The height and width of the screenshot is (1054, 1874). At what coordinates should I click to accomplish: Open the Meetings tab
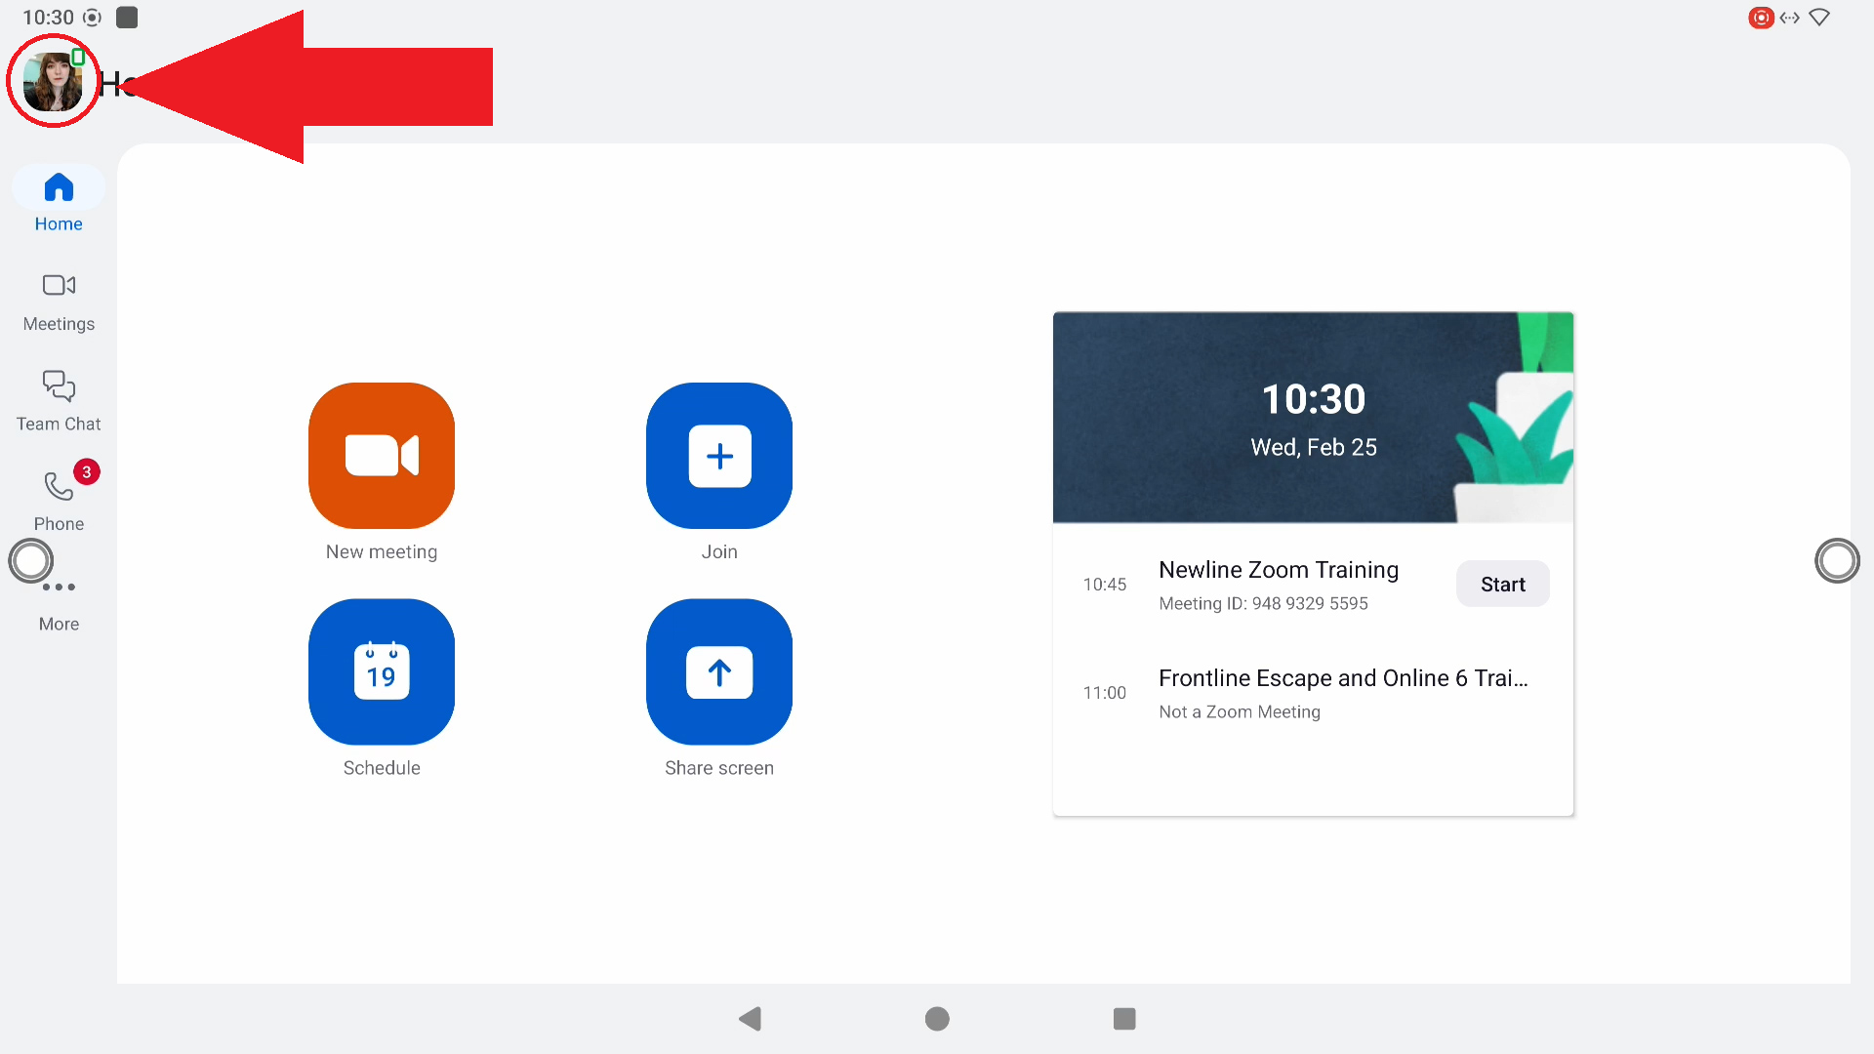click(59, 302)
